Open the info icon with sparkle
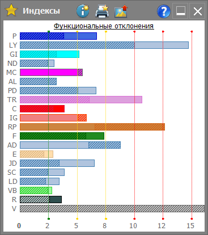Image resolution: width=208 pixels, height=235 pixels. pyautogui.click(x=83, y=11)
